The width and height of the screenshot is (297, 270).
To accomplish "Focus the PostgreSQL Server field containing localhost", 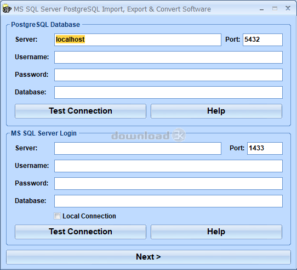I will coord(138,40).
